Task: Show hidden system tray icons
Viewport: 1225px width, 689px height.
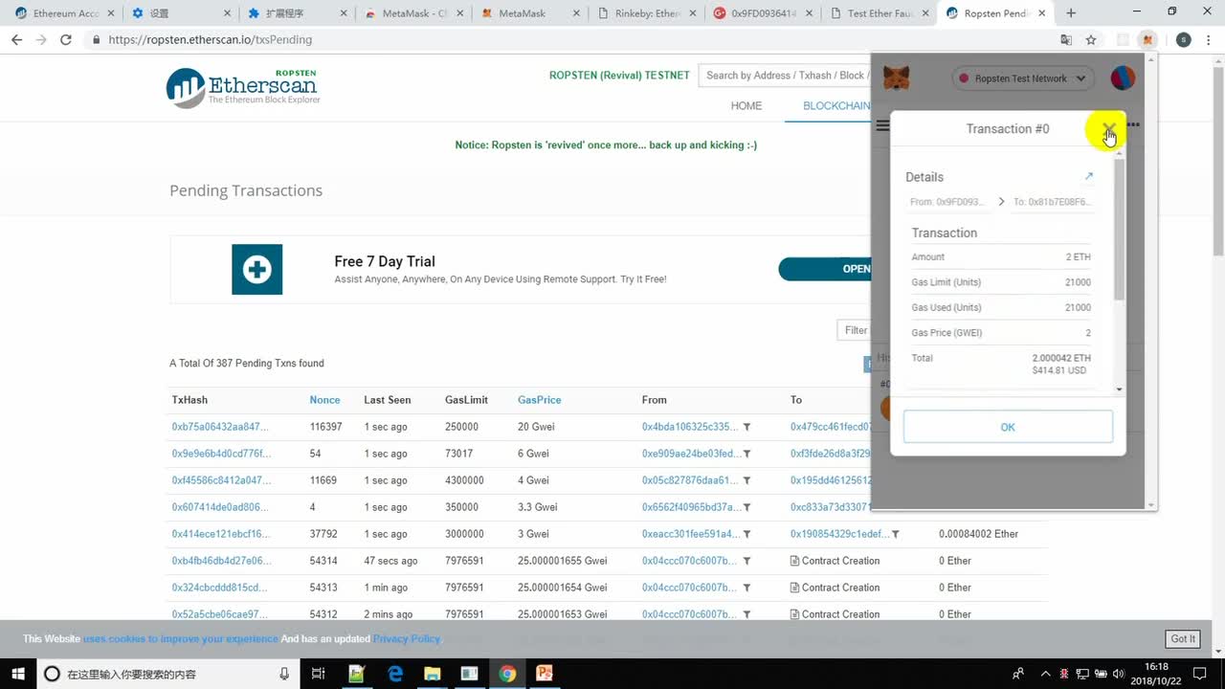Action: [1044, 674]
